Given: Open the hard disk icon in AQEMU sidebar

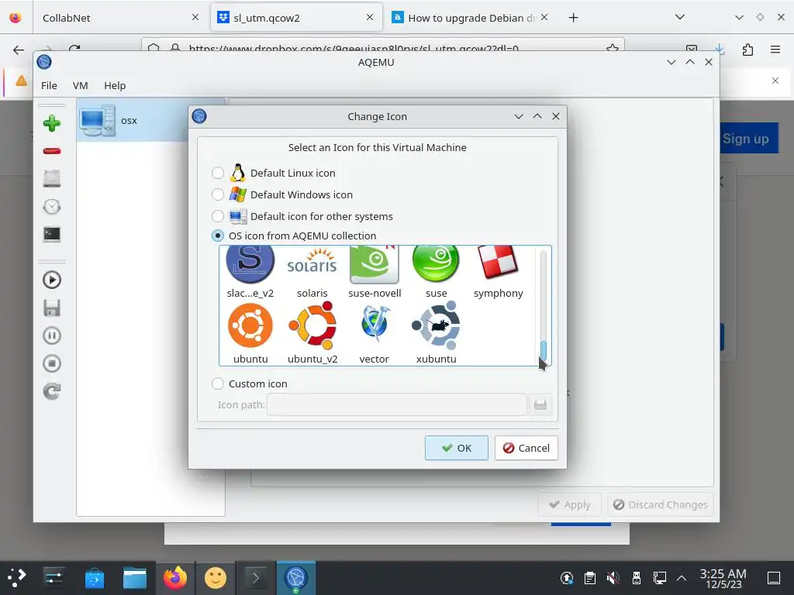Looking at the screenshot, I should click(x=52, y=179).
